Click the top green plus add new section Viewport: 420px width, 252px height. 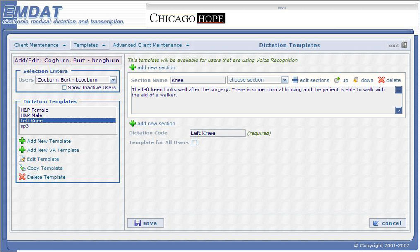click(x=132, y=67)
